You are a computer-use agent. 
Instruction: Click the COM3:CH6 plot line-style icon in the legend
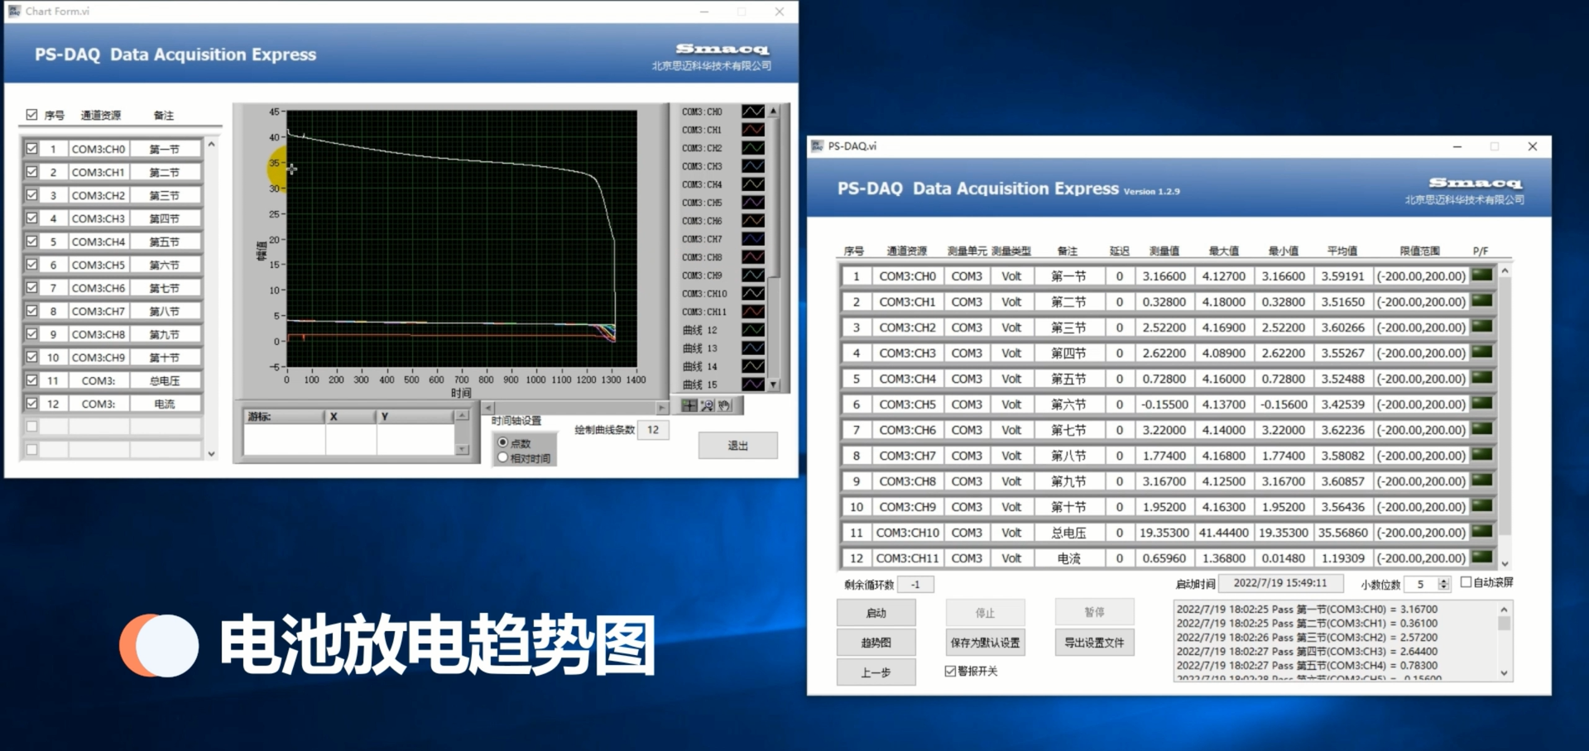pyautogui.click(x=753, y=221)
